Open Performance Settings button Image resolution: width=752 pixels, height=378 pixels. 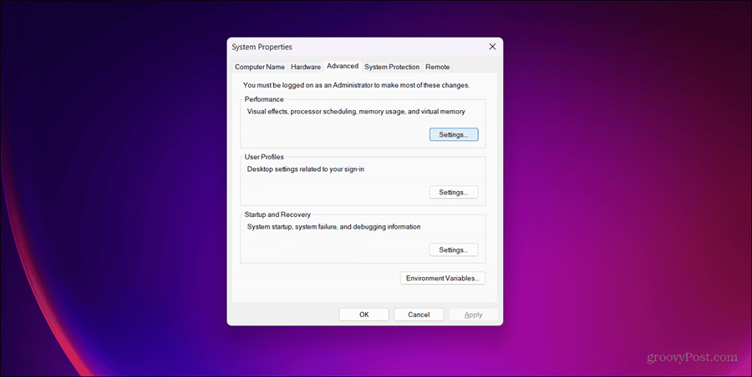454,134
